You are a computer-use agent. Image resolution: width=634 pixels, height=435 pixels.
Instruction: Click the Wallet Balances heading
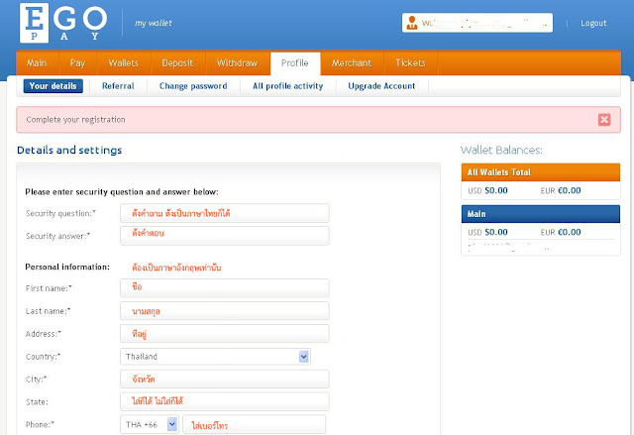(501, 150)
